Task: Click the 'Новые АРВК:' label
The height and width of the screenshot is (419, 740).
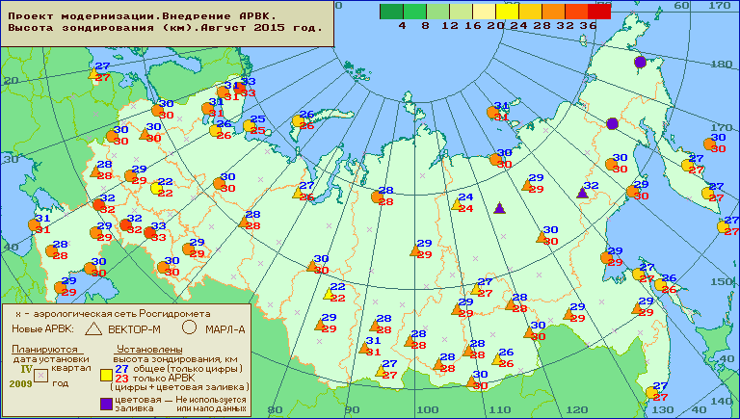Action: [x=43, y=328]
